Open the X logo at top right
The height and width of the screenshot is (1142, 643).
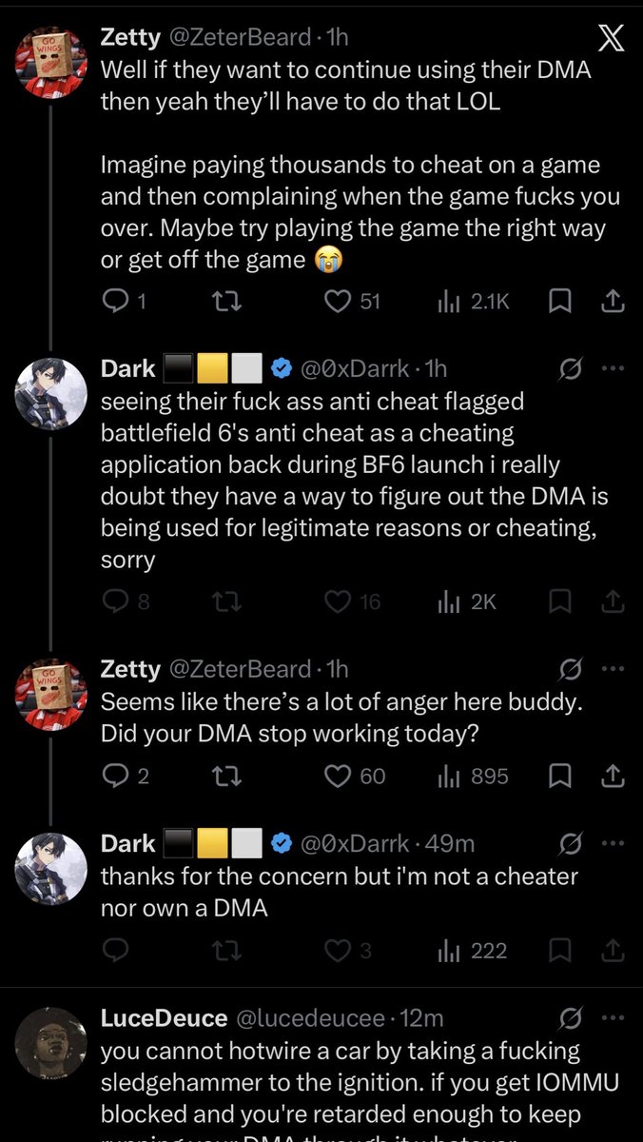click(x=609, y=39)
